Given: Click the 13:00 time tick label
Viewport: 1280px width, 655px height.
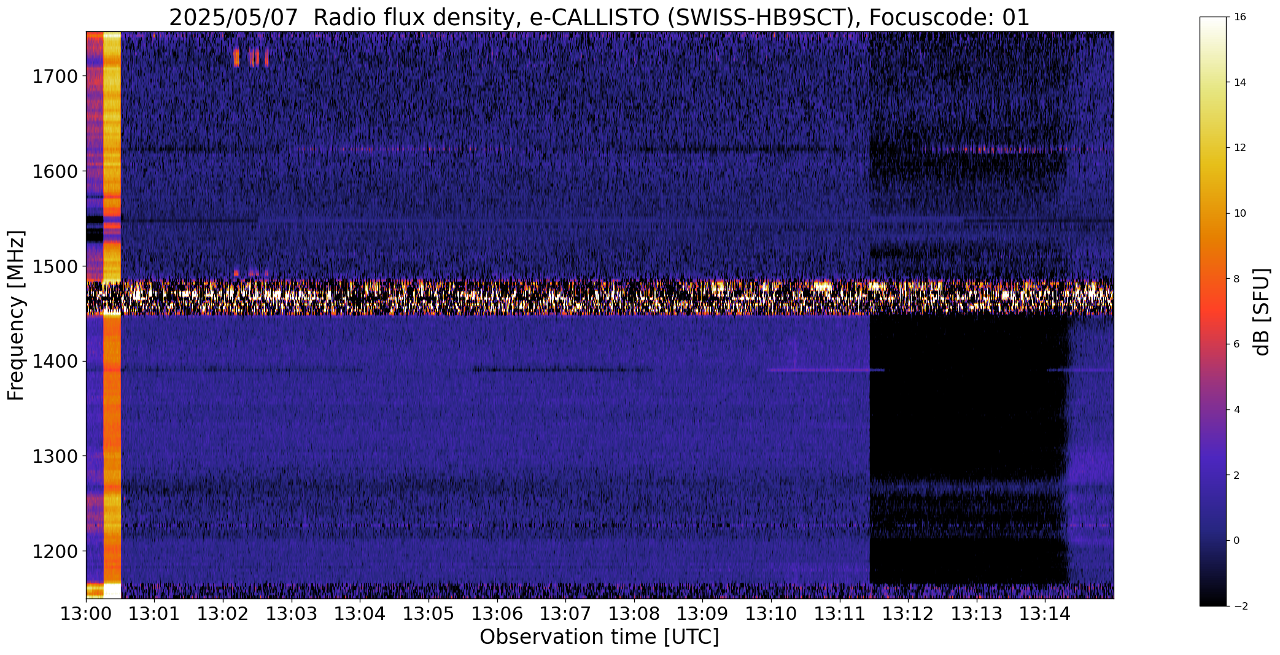Looking at the screenshot, I should (x=86, y=614).
